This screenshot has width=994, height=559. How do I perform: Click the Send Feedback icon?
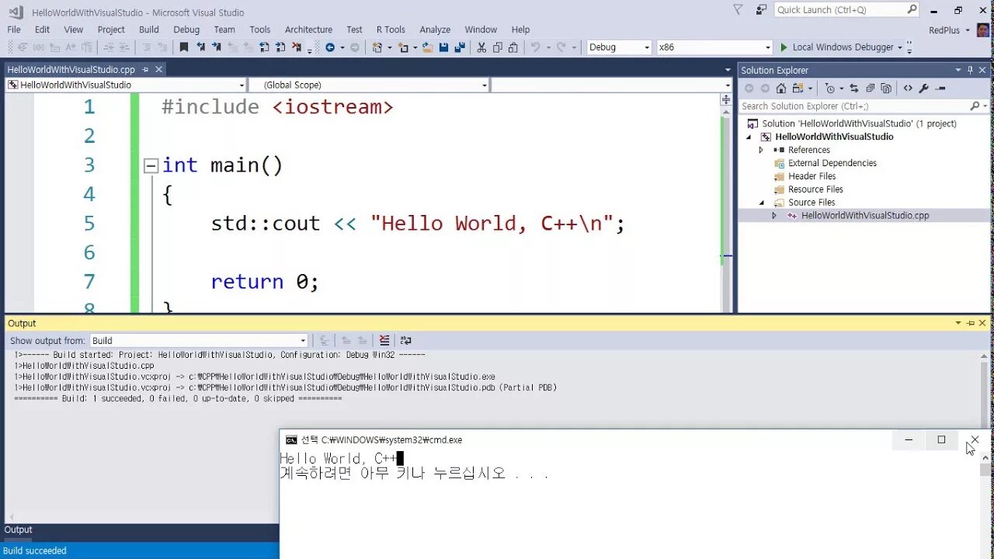(x=761, y=9)
